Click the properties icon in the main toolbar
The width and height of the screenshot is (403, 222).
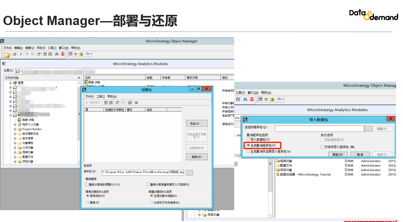click(x=39, y=54)
